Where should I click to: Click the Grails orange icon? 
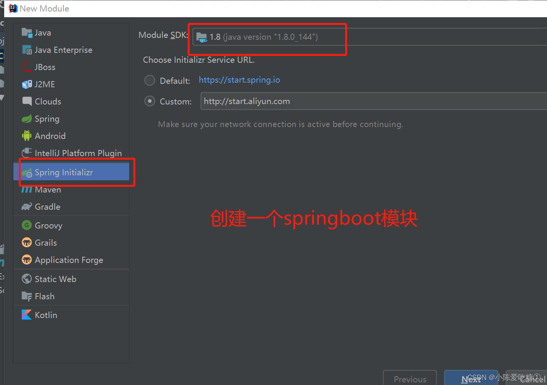pyautogui.click(x=27, y=243)
